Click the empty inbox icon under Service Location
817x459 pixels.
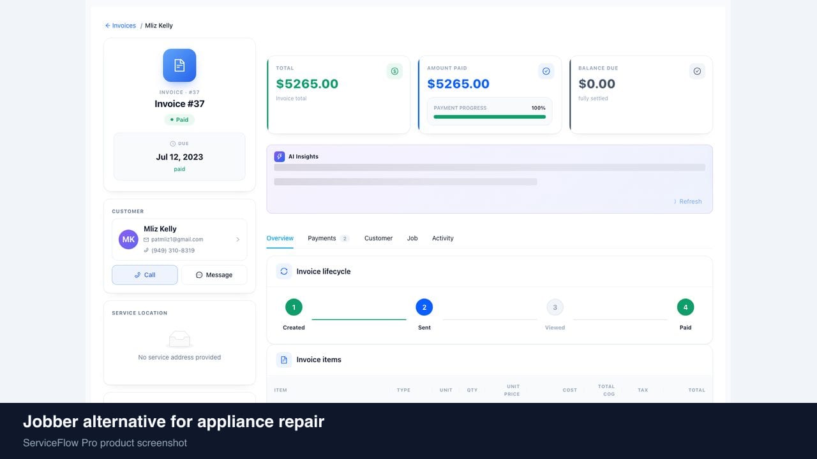pyautogui.click(x=179, y=339)
